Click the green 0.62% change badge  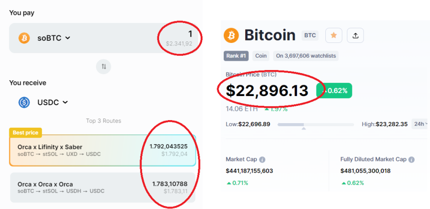coord(334,90)
